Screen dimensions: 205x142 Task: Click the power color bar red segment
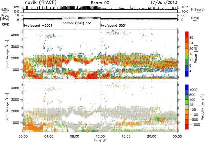(x=187, y=35)
